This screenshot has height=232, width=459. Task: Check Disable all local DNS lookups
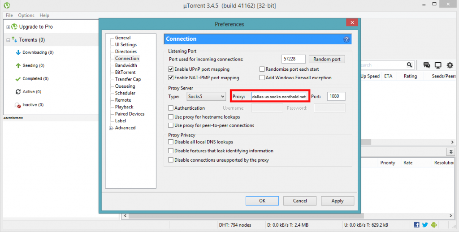click(x=171, y=142)
